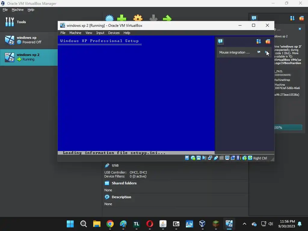
Task: Click the display monitor indicator in VM status bar
Action: pyautogui.click(x=227, y=158)
